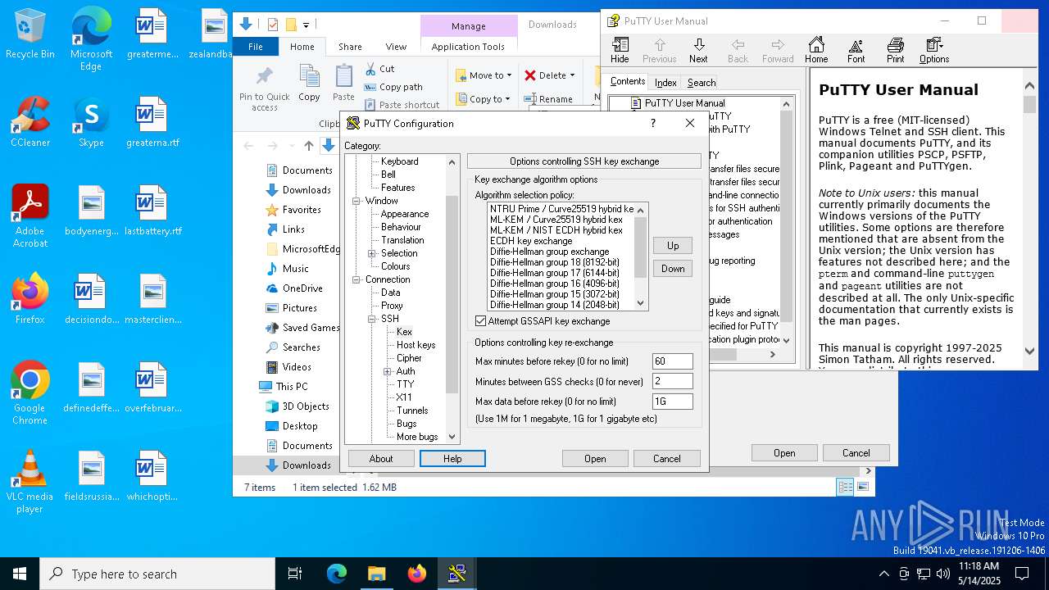
Task: Open Application Tools tab in Explorer
Action: pyautogui.click(x=468, y=47)
